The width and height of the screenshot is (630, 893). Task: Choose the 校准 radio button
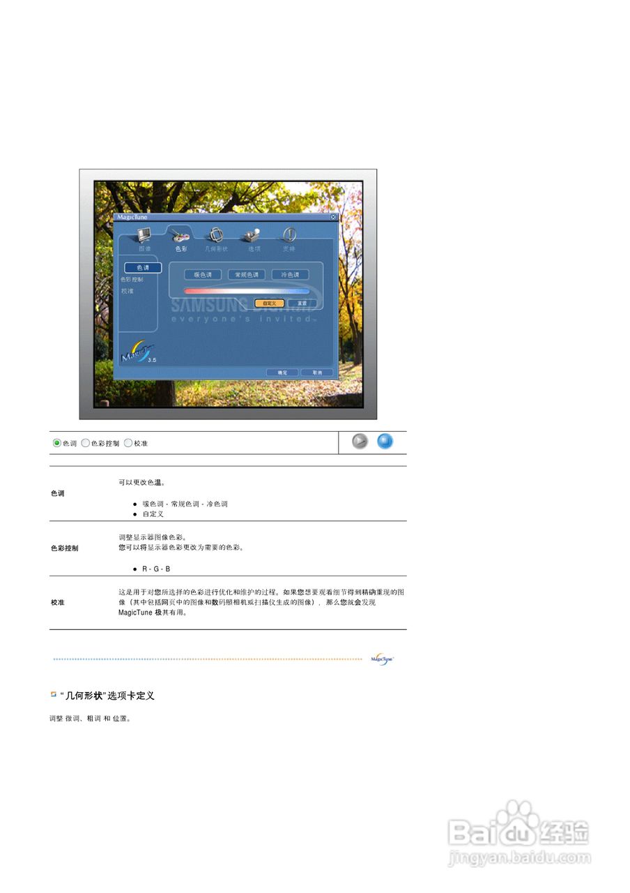pos(128,442)
